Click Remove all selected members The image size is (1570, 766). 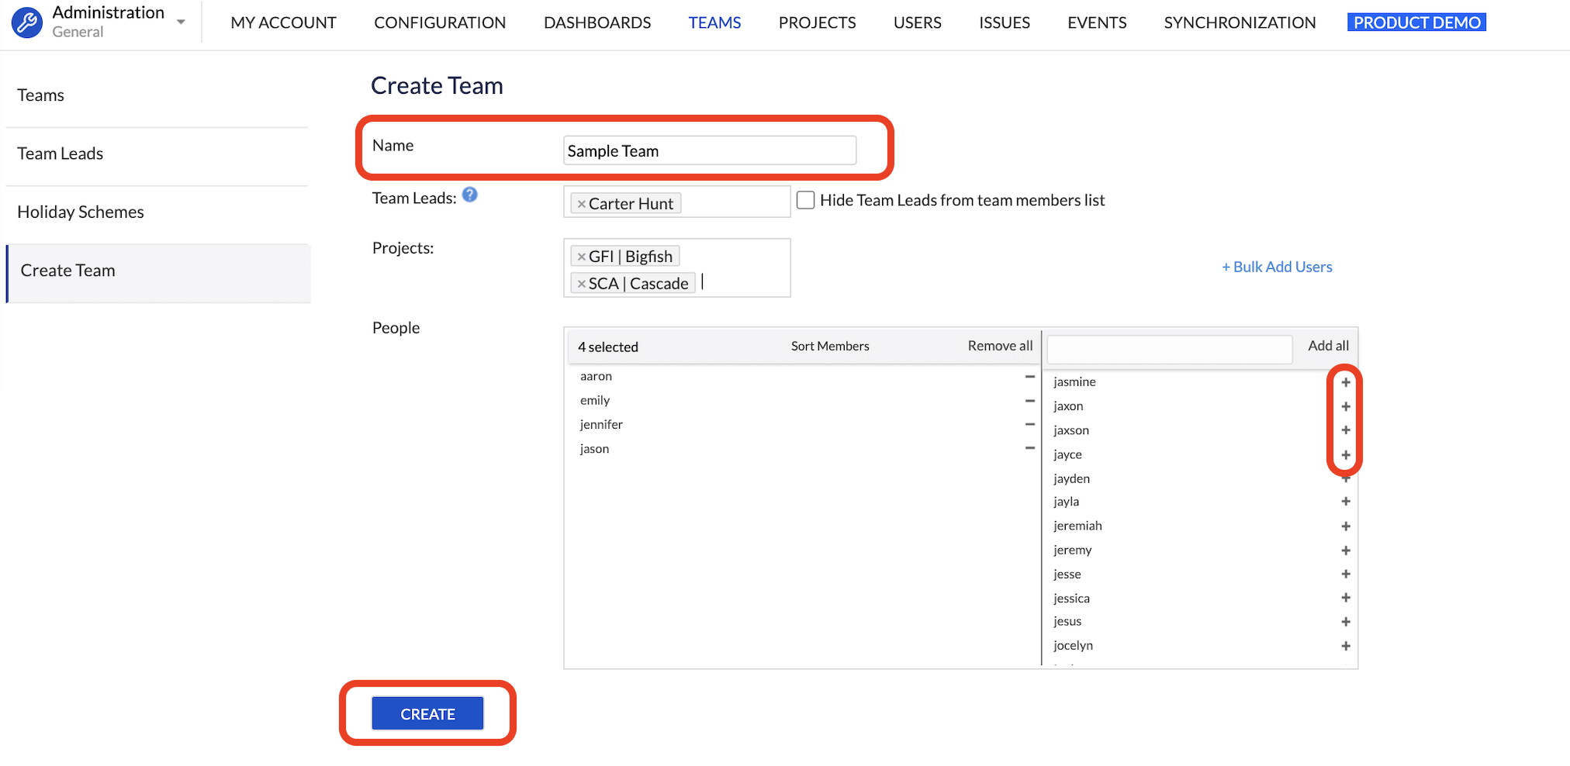point(999,346)
